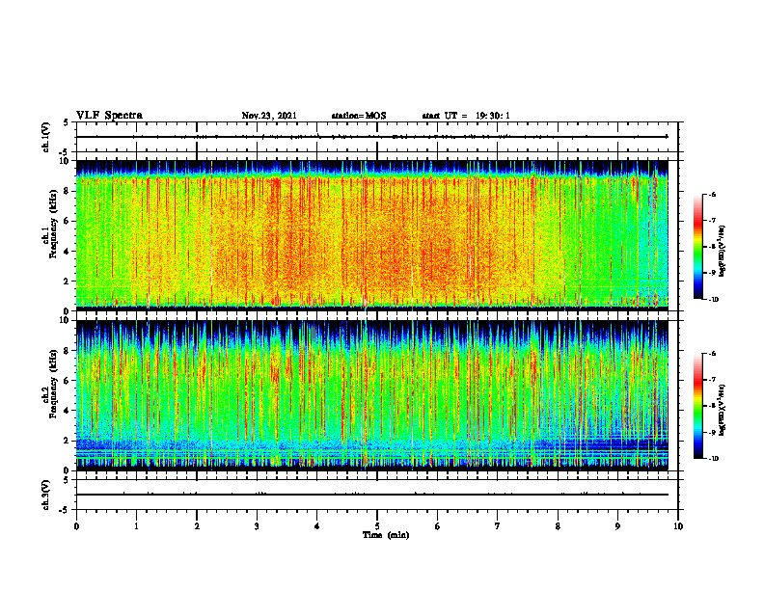Click the ch.1 color scale log(PSD) unit label

[x=723, y=251]
